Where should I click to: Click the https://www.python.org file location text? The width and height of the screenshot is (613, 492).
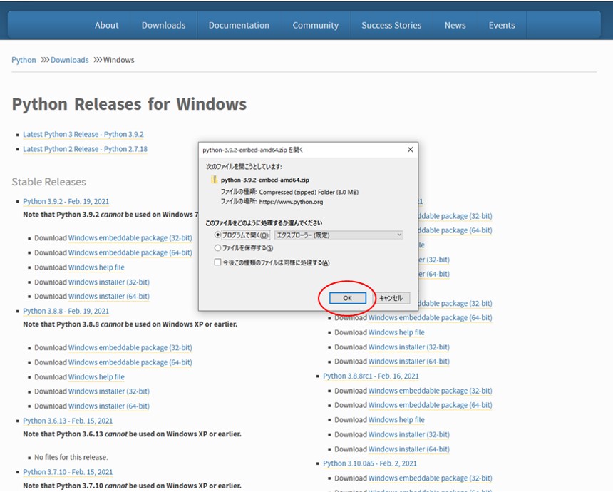291,202
